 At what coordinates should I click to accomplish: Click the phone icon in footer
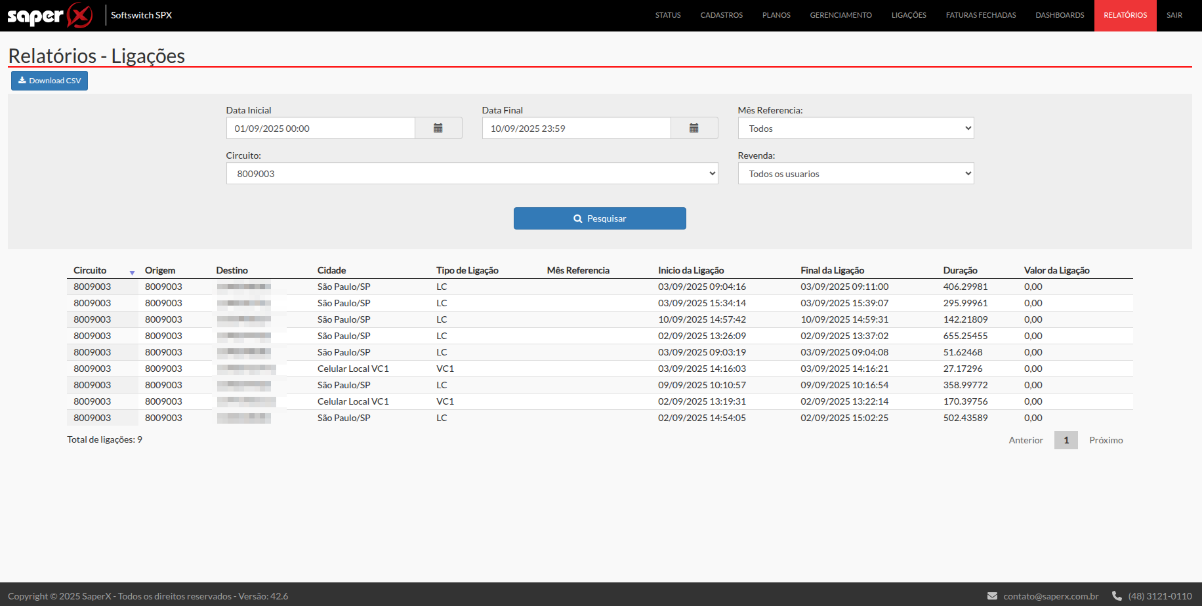(x=1117, y=596)
